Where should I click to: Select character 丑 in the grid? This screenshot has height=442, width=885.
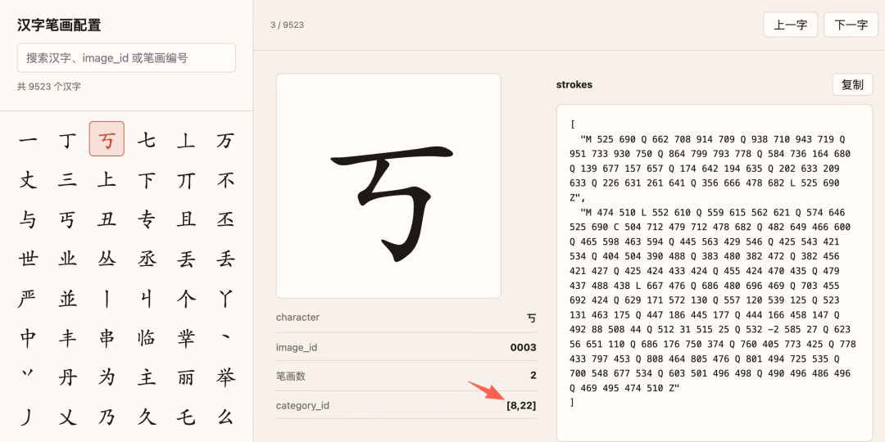tap(107, 219)
